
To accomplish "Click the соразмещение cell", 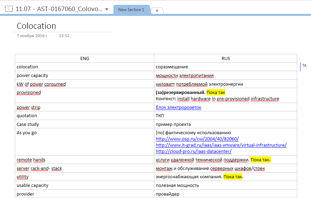I will pos(226,67).
